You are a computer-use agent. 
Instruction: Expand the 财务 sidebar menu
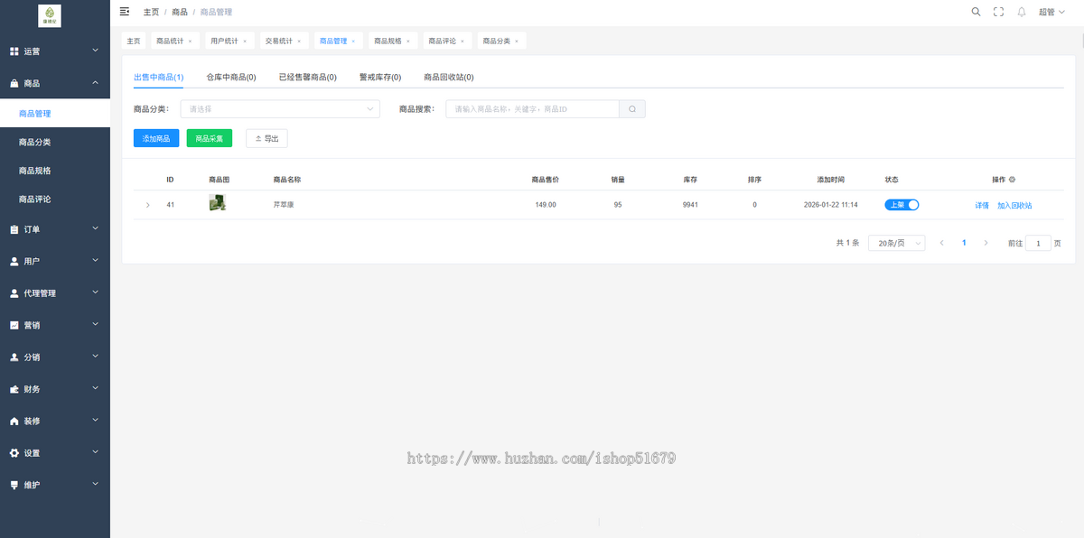tap(55, 389)
